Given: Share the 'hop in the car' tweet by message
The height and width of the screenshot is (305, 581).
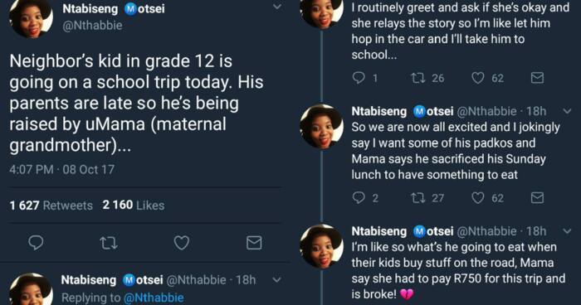Looking at the screenshot, I should pos(537,78).
